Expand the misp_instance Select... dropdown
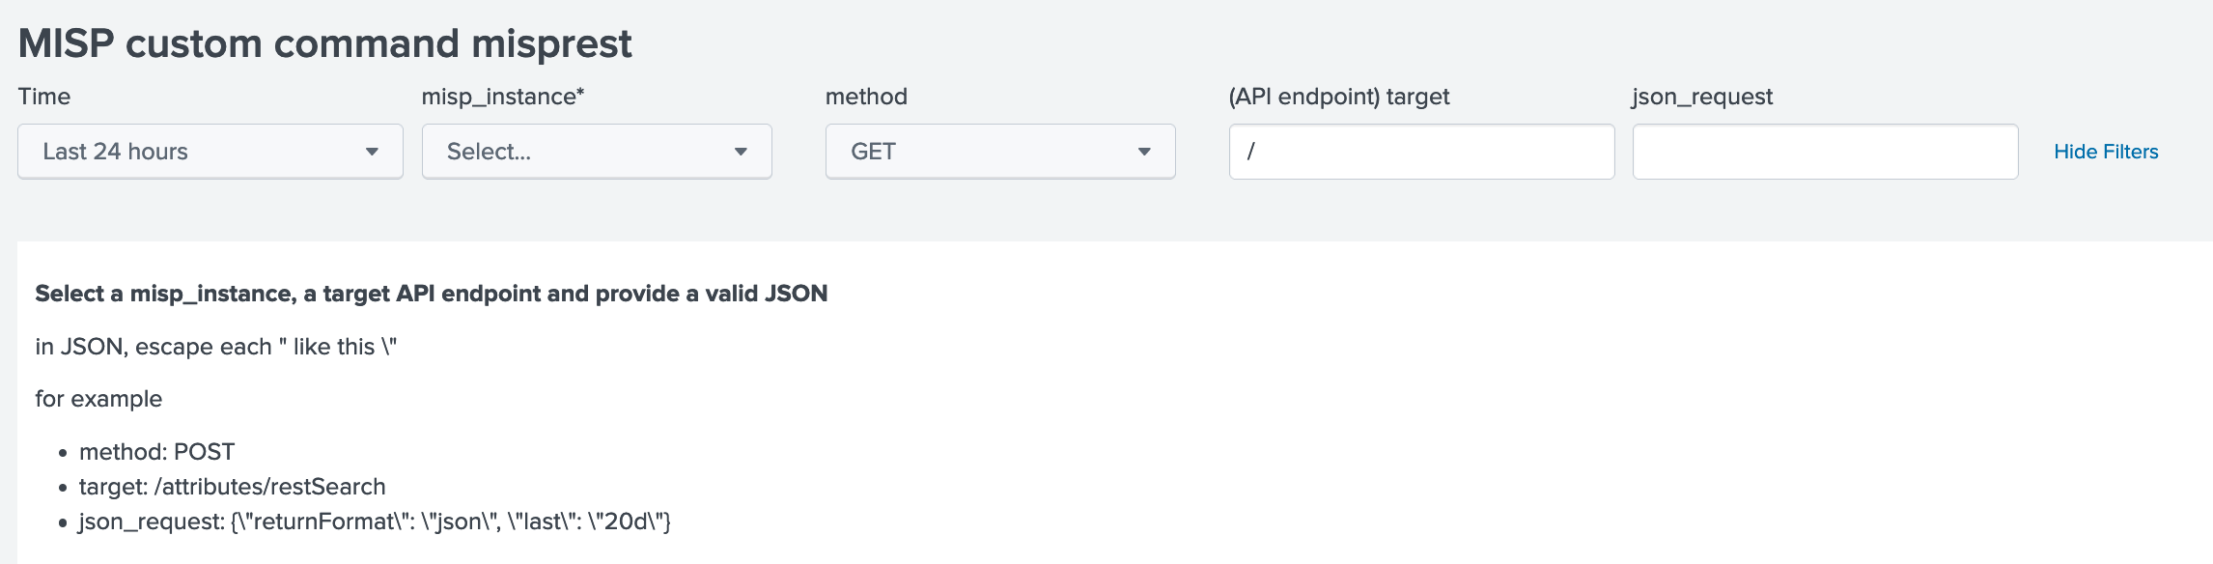This screenshot has width=2213, height=564. point(597,152)
